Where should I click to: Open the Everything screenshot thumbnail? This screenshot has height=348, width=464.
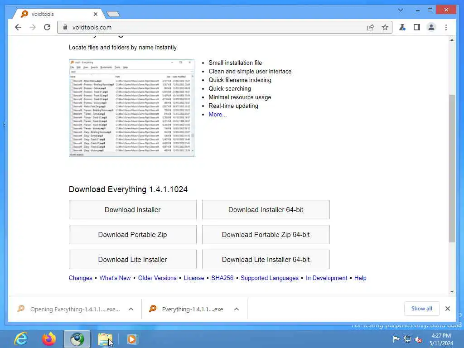click(x=131, y=108)
